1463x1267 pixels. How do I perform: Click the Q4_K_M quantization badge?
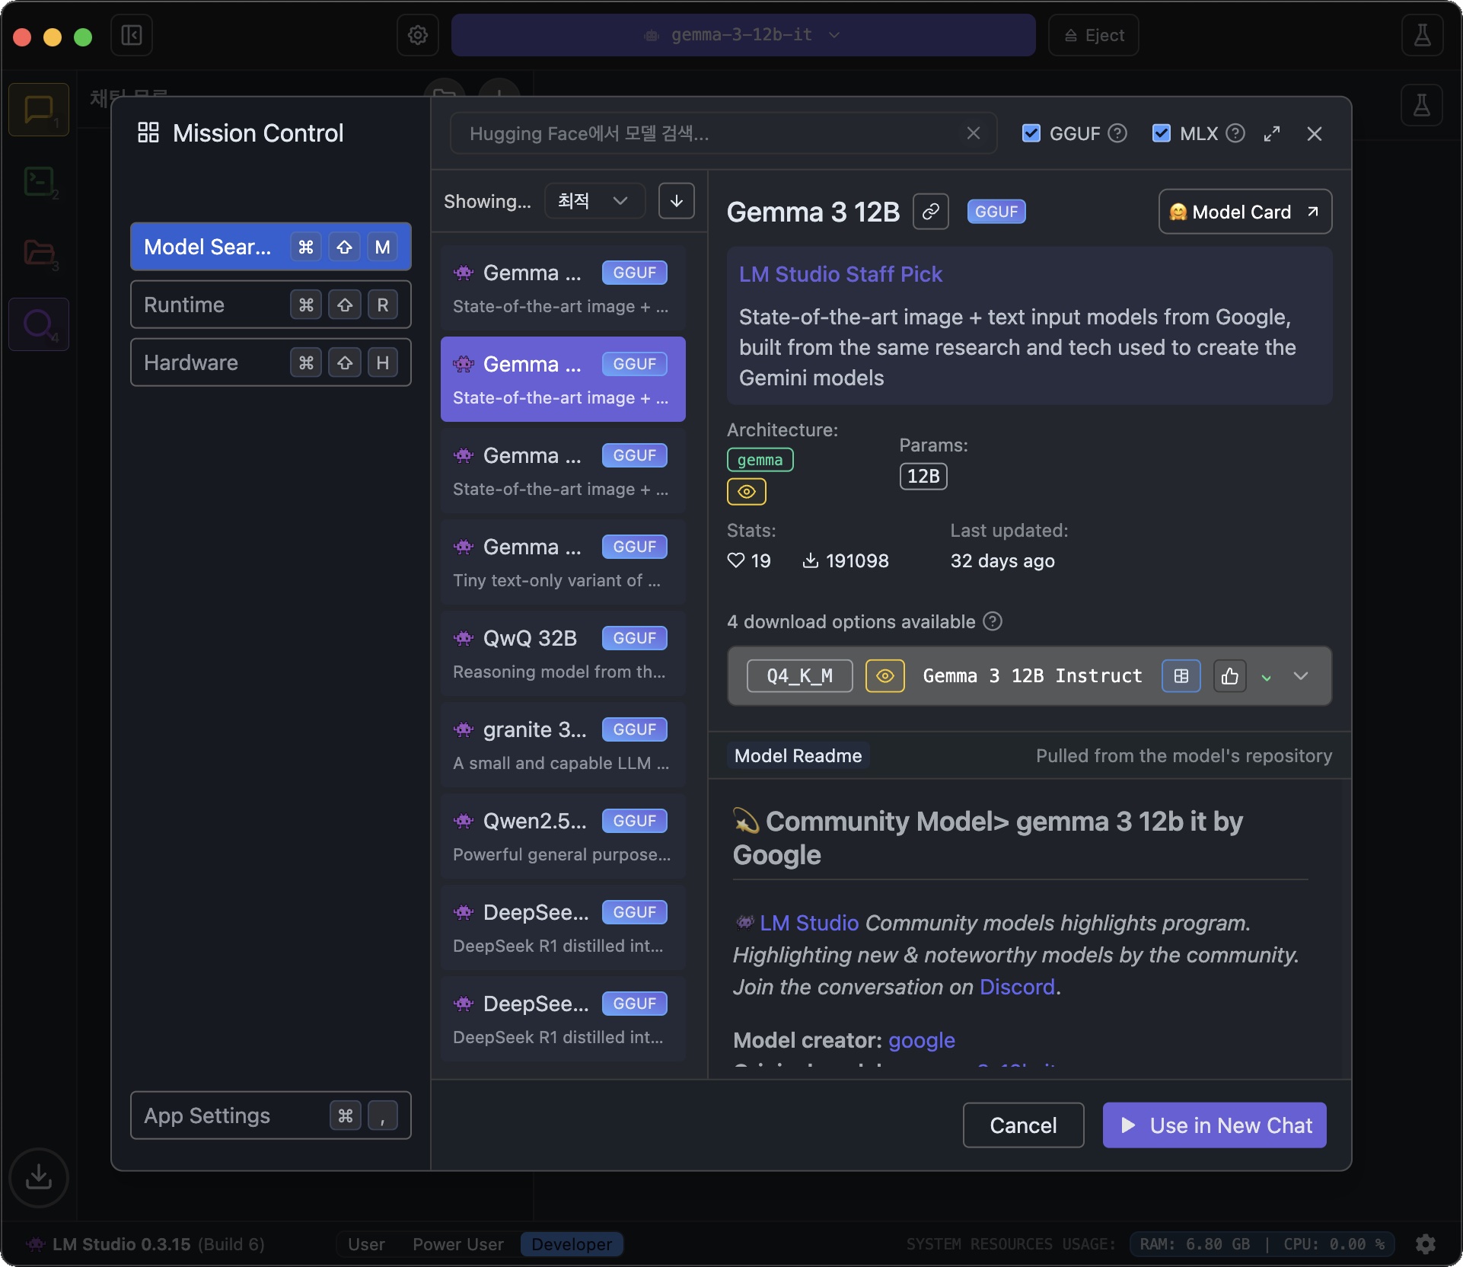tap(799, 676)
